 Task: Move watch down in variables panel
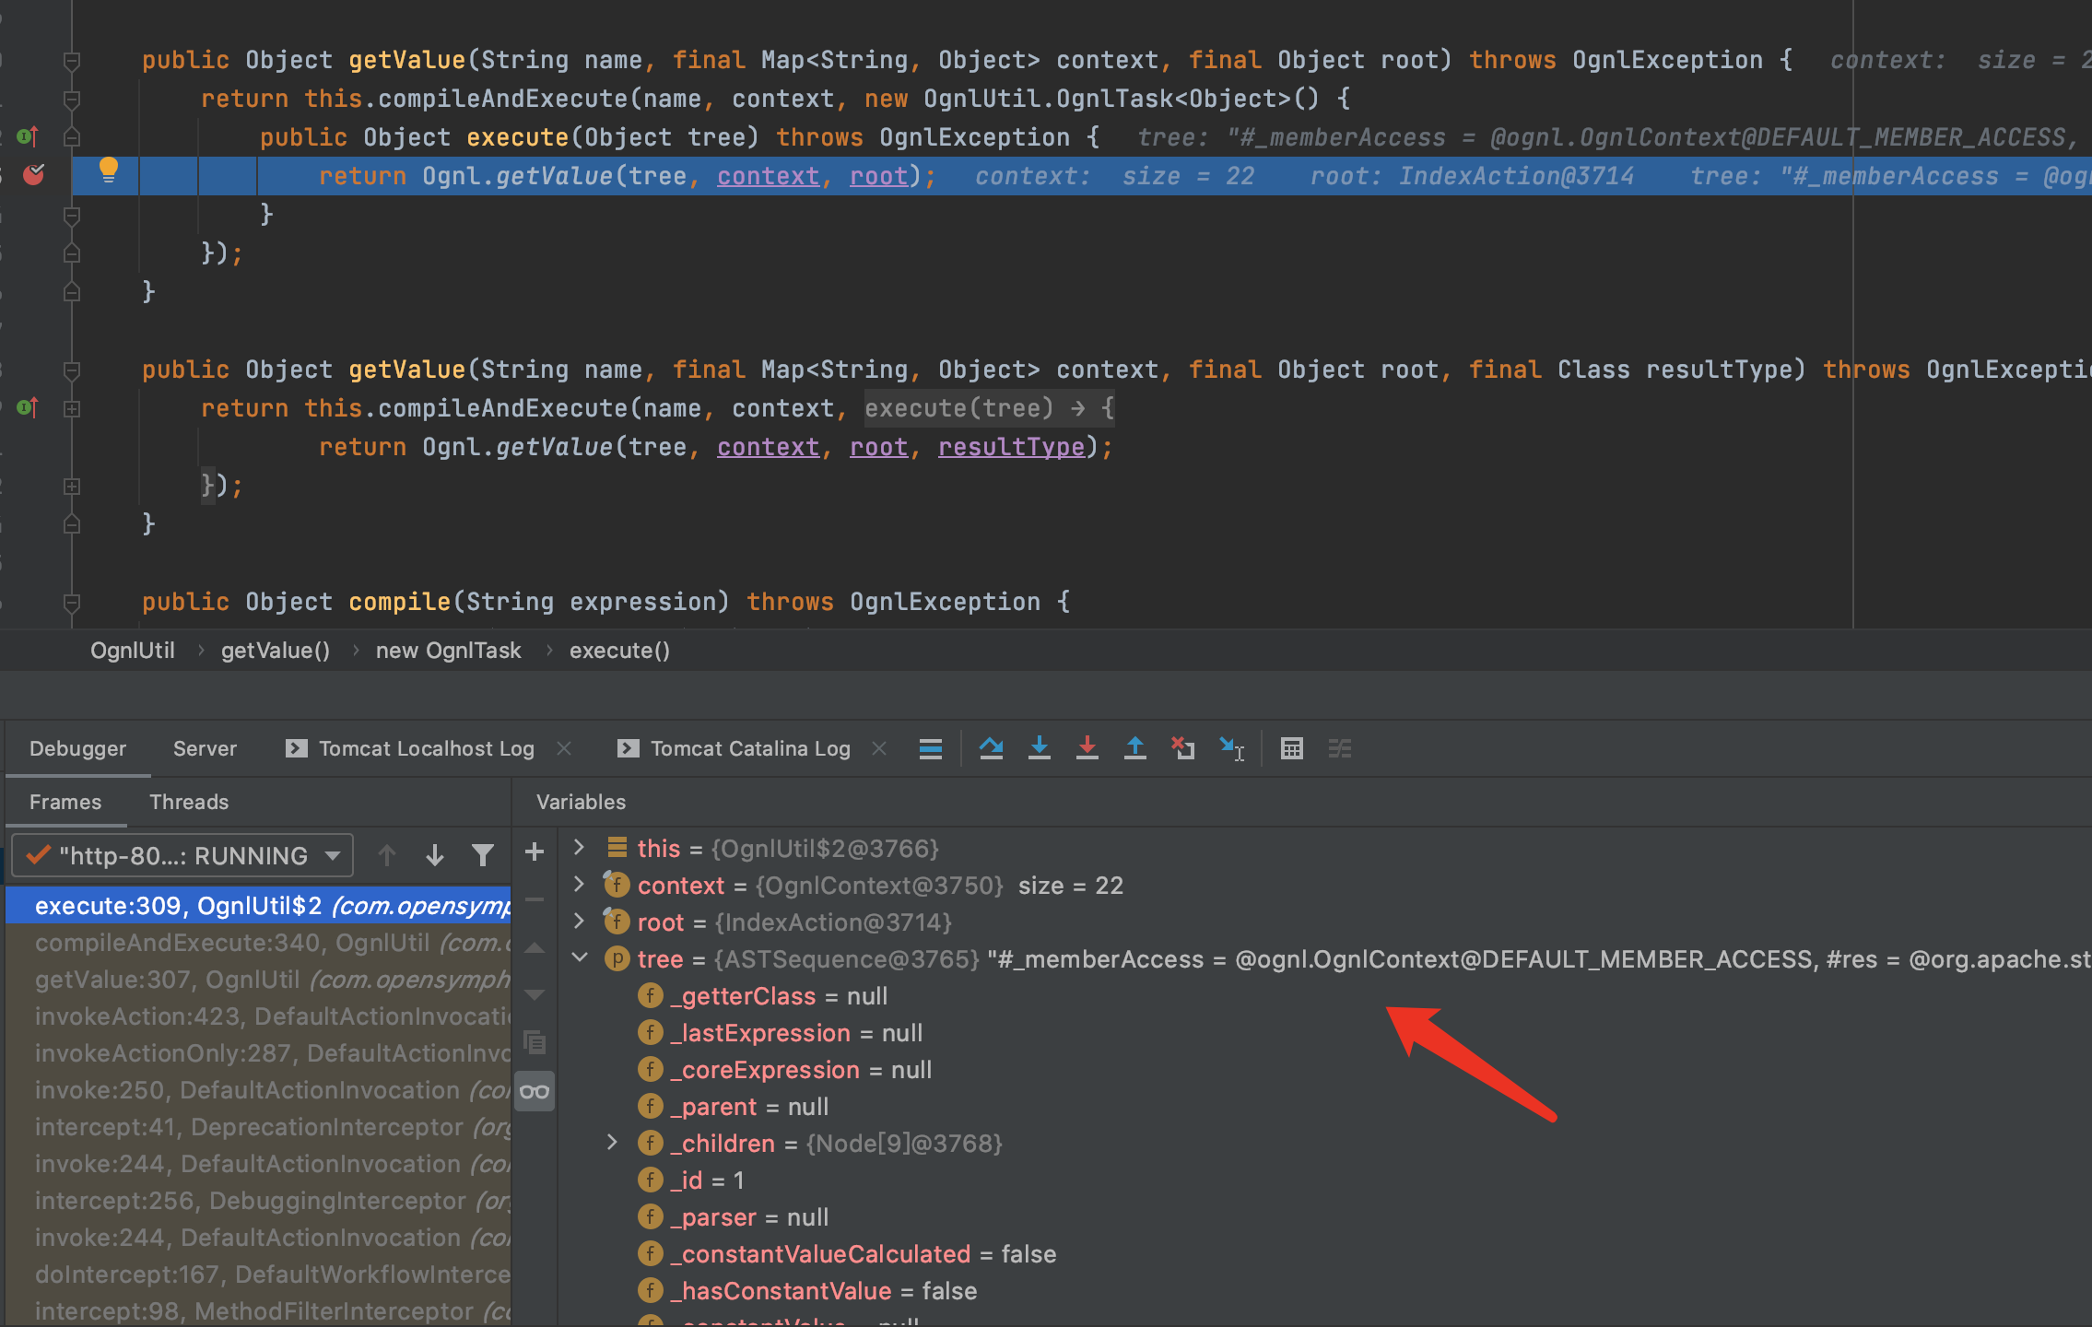(x=534, y=995)
